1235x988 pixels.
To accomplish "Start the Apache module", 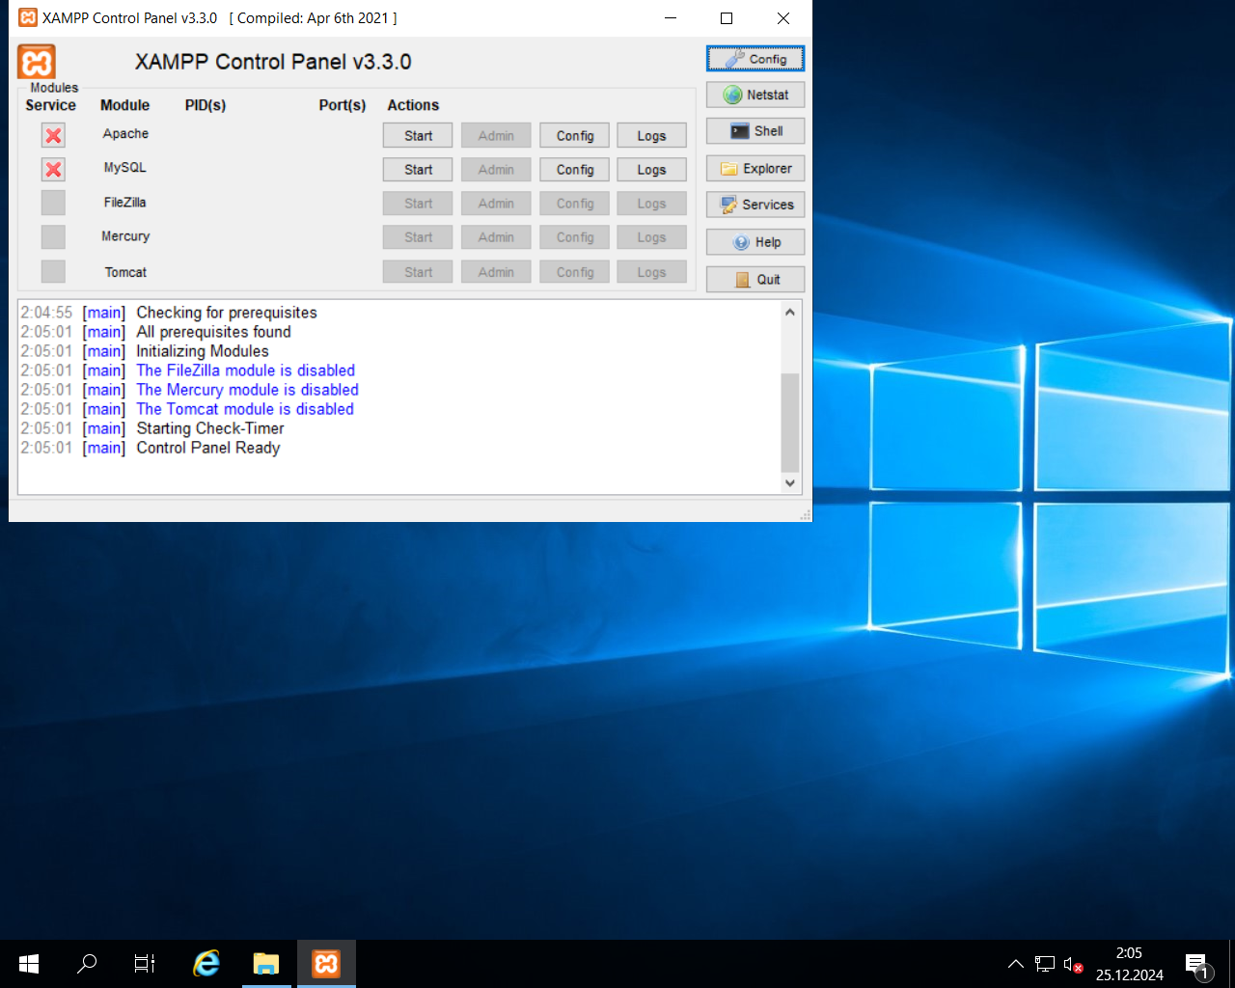I will [417, 135].
